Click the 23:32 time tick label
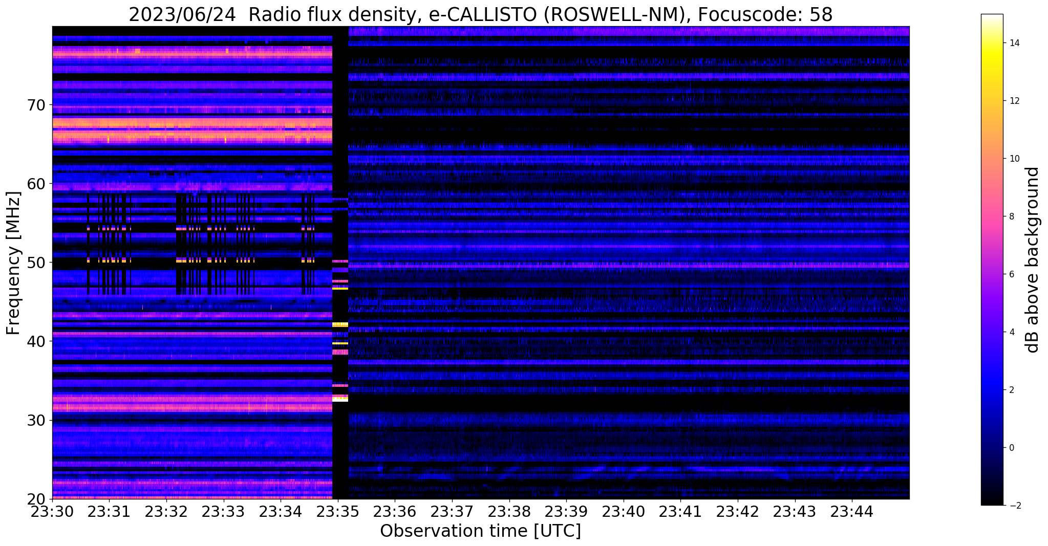The height and width of the screenshot is (546, 1048). 166,511
